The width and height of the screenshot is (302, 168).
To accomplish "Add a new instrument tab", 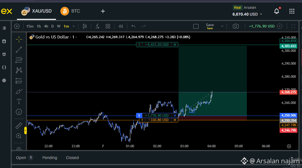I will tap(103, 11).
